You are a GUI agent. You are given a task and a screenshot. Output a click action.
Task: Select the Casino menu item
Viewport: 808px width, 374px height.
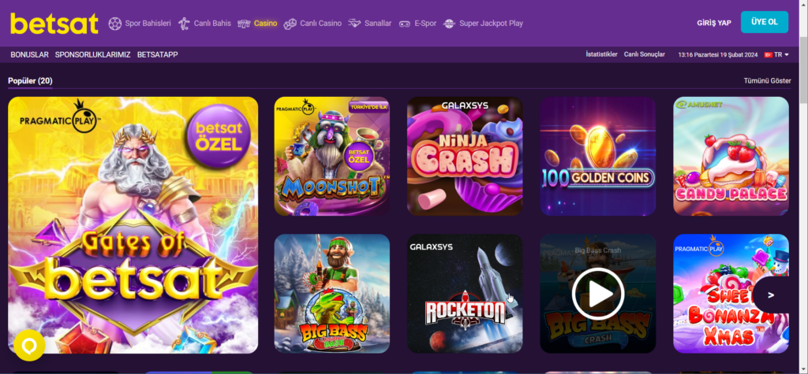point(265,24)
